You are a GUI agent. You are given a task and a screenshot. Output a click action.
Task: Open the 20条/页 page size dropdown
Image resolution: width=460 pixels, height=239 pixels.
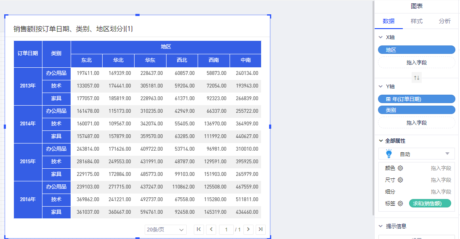tap(165, 230)
